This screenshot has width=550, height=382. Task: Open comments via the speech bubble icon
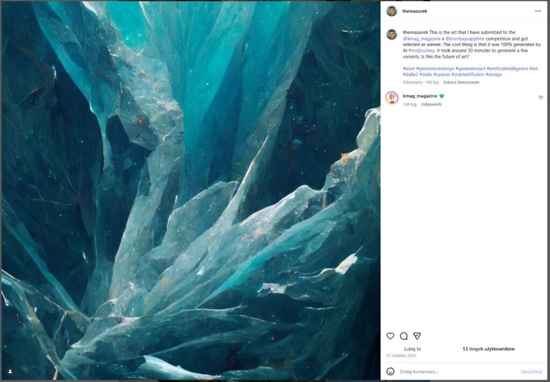click(403, 336)
